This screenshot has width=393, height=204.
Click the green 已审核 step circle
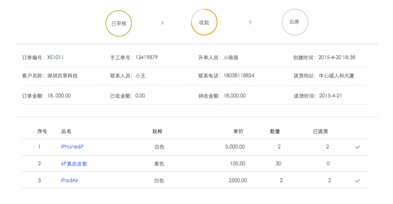point(118,23)
